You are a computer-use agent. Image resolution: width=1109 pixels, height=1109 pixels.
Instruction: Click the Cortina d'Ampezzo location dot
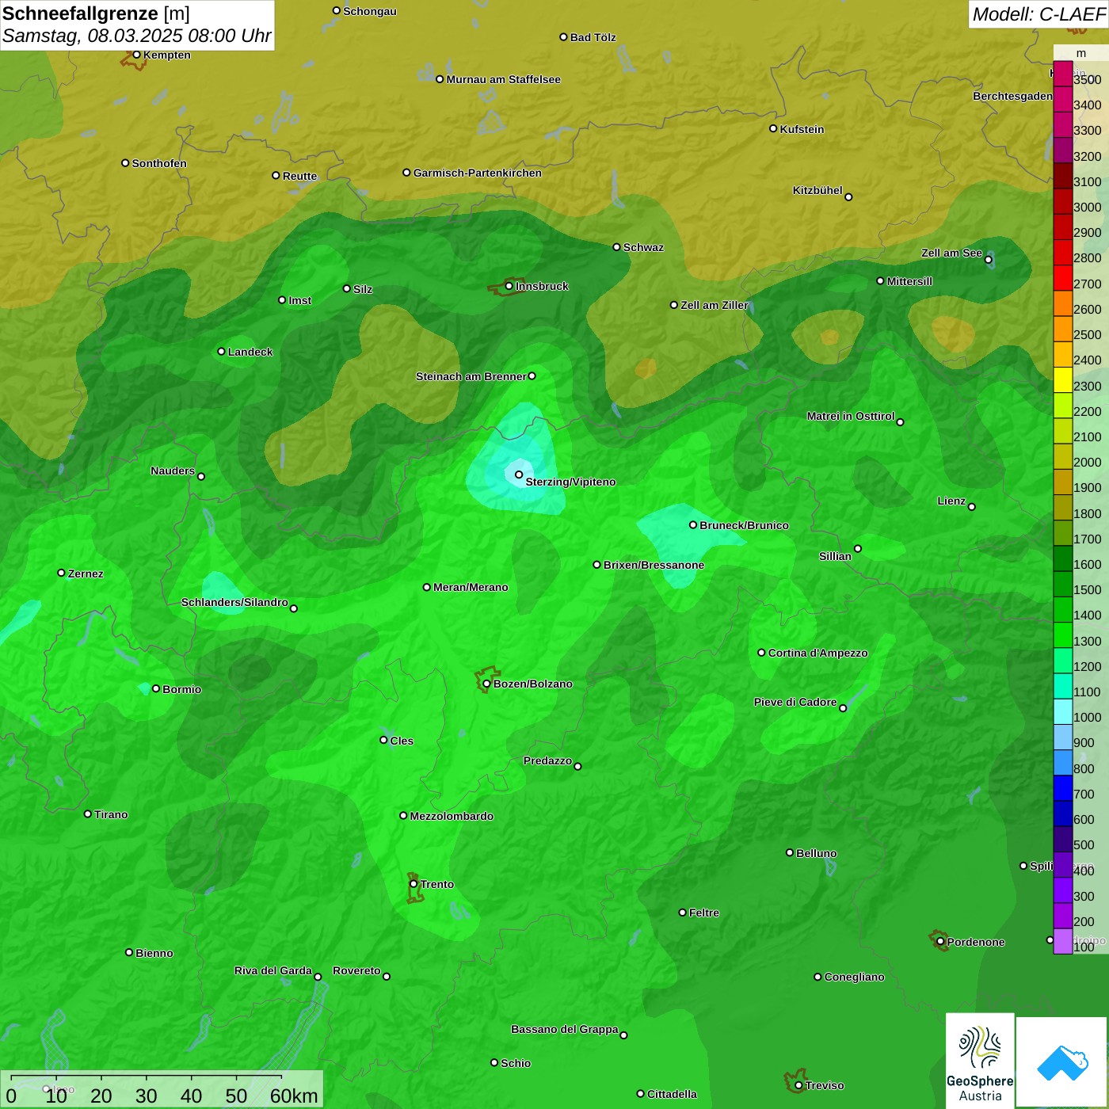761,653
